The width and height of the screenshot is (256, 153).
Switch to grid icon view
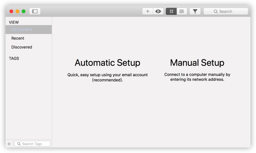[x=171, y=11]
